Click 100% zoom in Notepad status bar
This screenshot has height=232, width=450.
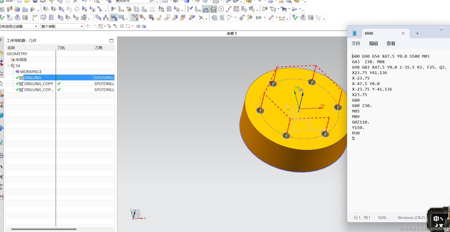(382, 218)
